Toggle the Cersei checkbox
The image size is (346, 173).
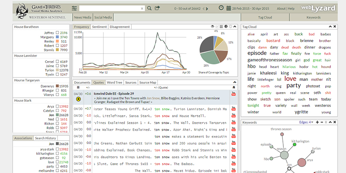[58, 61]
